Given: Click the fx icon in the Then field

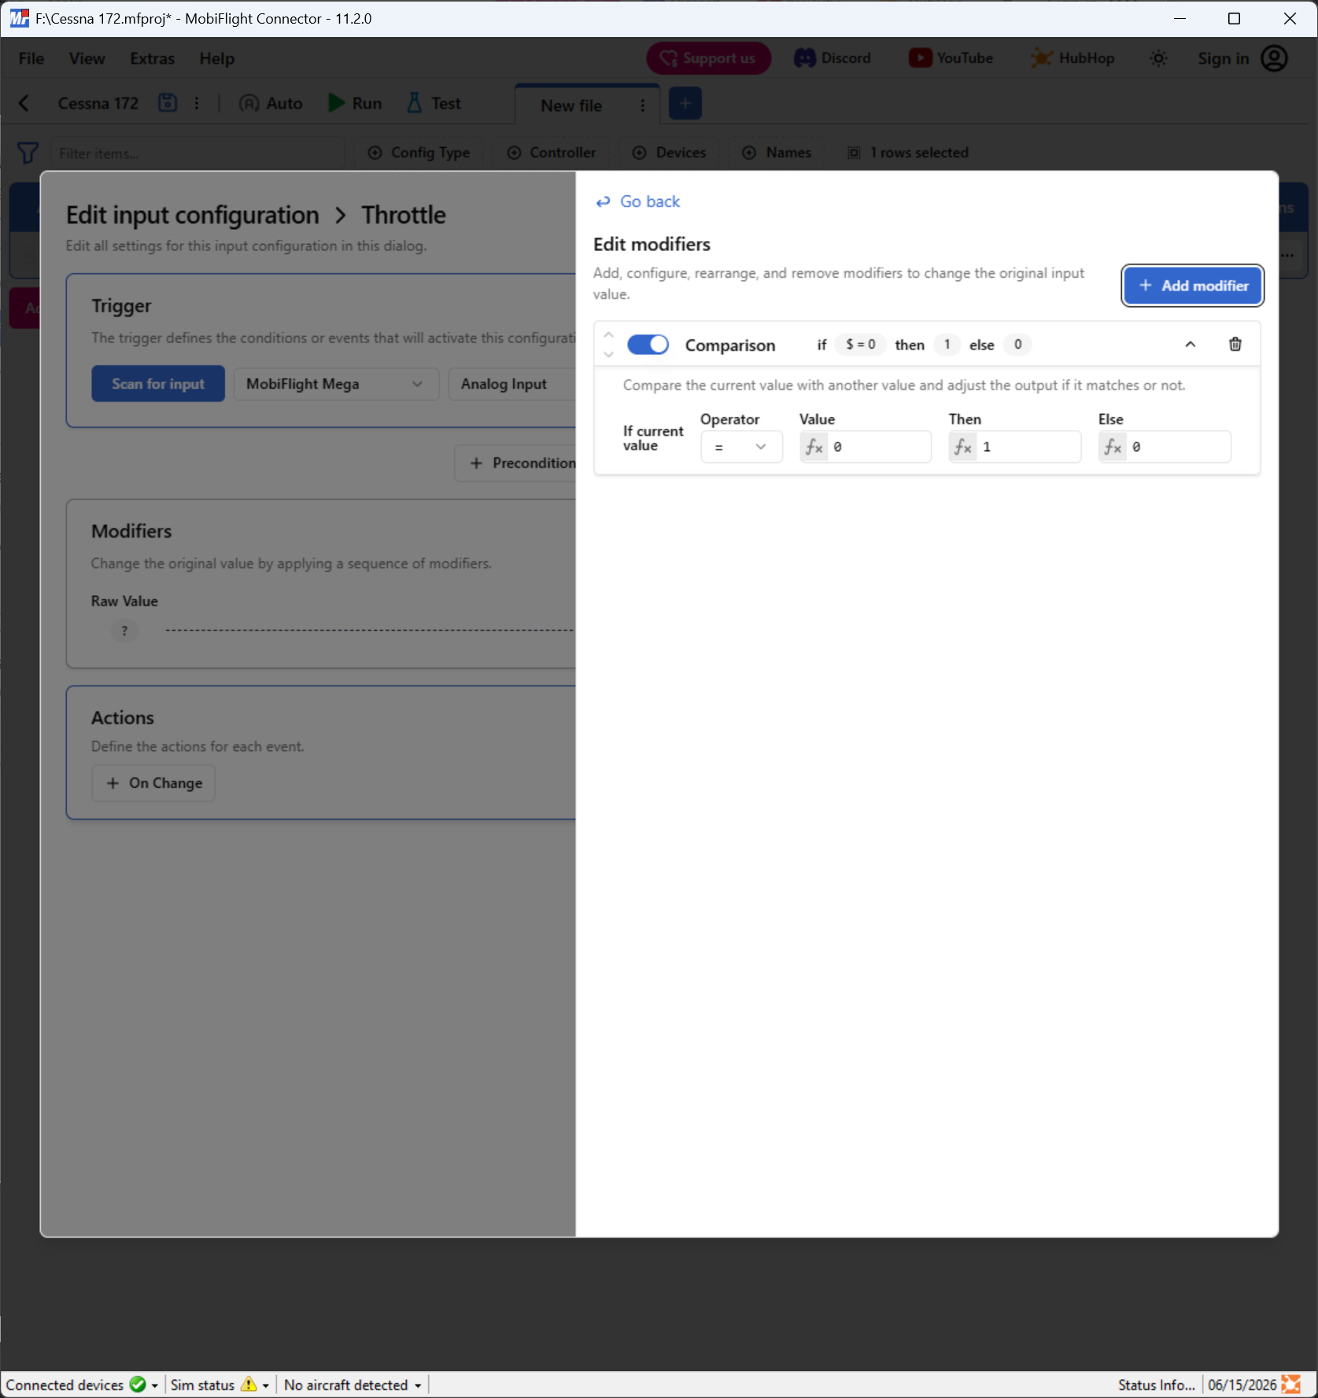Looking at the screenshot, I should click(x=963, y=447).
